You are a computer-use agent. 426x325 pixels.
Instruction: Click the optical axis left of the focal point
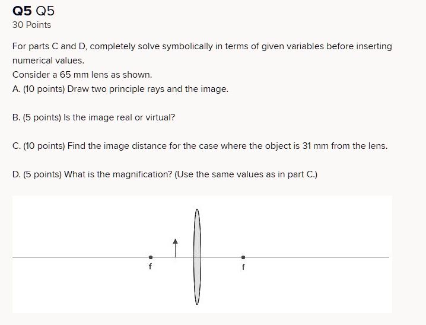(x=81, y=257)
